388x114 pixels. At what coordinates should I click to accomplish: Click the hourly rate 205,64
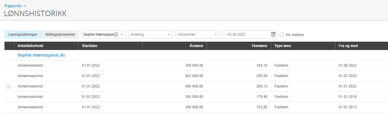262,76
